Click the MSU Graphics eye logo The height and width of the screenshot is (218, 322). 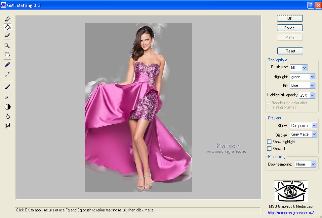coord(291,191)
